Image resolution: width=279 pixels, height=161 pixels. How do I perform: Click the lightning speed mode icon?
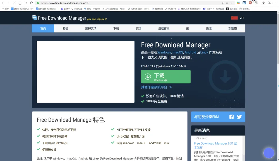[223, 3]
